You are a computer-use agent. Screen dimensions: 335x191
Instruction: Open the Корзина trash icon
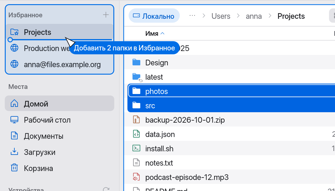(14, 168)
